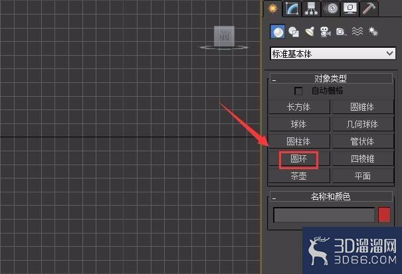Select the Helpers category icon
This screenshot has width=402, height=274.
pos(342,32)
